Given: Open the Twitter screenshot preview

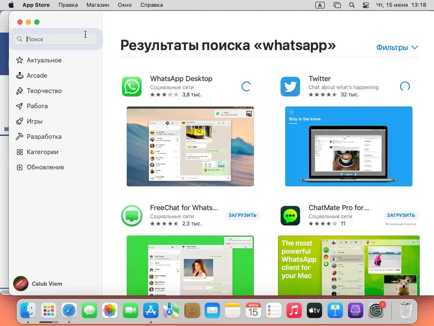Looking at the screenshot, I should coord(349,146).
